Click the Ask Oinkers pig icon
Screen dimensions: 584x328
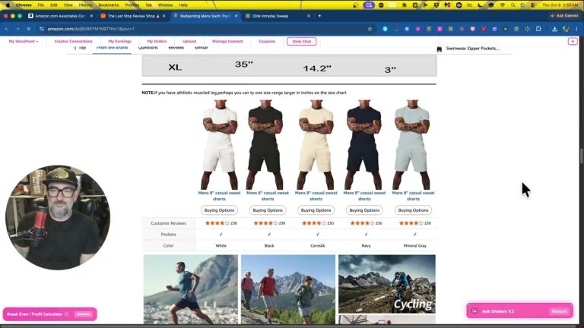point(474,311)
